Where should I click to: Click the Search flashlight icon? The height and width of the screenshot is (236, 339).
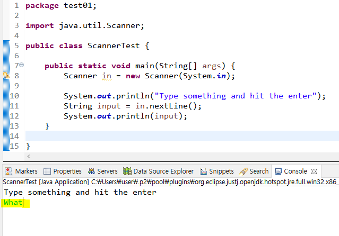point(244,171)
